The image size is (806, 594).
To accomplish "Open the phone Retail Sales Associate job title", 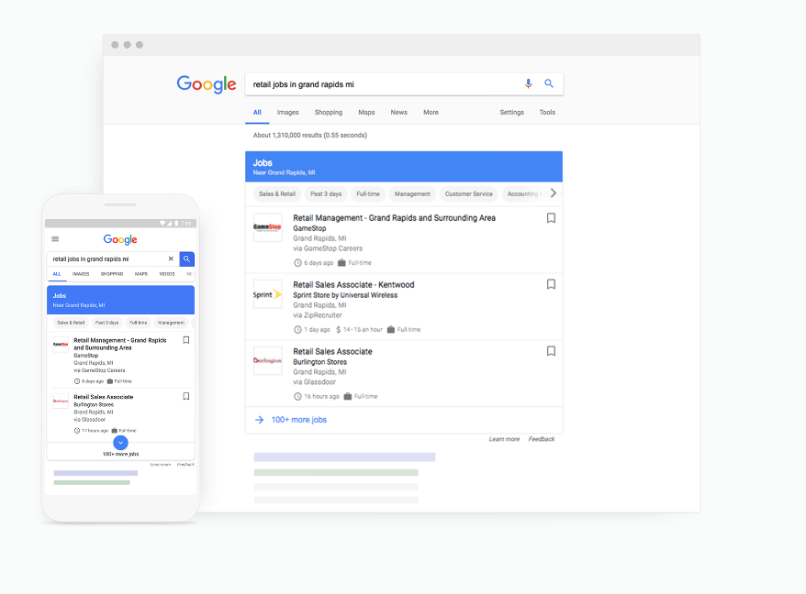I will [104, 397].
